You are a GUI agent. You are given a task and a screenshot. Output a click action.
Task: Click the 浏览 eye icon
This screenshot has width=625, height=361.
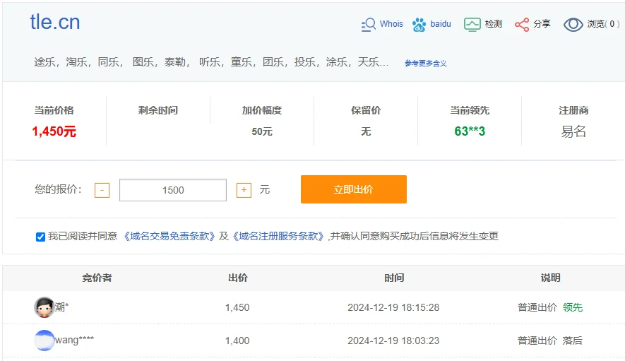point(573,25)
